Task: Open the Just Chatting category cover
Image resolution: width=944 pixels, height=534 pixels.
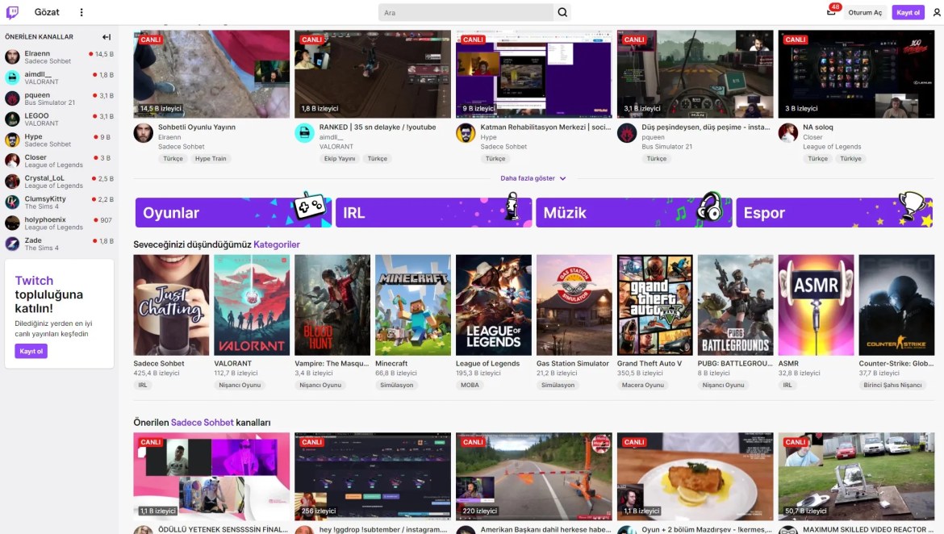Action: [x=172, y=305]
